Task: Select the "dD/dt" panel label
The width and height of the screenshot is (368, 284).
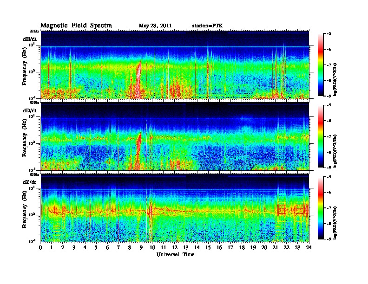Action: tap(30, 110)
